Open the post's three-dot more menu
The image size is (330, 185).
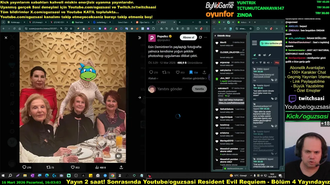[x=205, y=38]
